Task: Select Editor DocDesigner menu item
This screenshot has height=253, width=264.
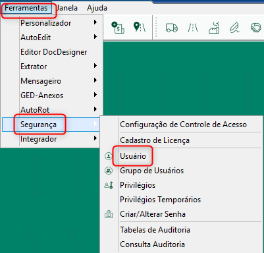Action: pyautogui.click(x=54, y=52)
